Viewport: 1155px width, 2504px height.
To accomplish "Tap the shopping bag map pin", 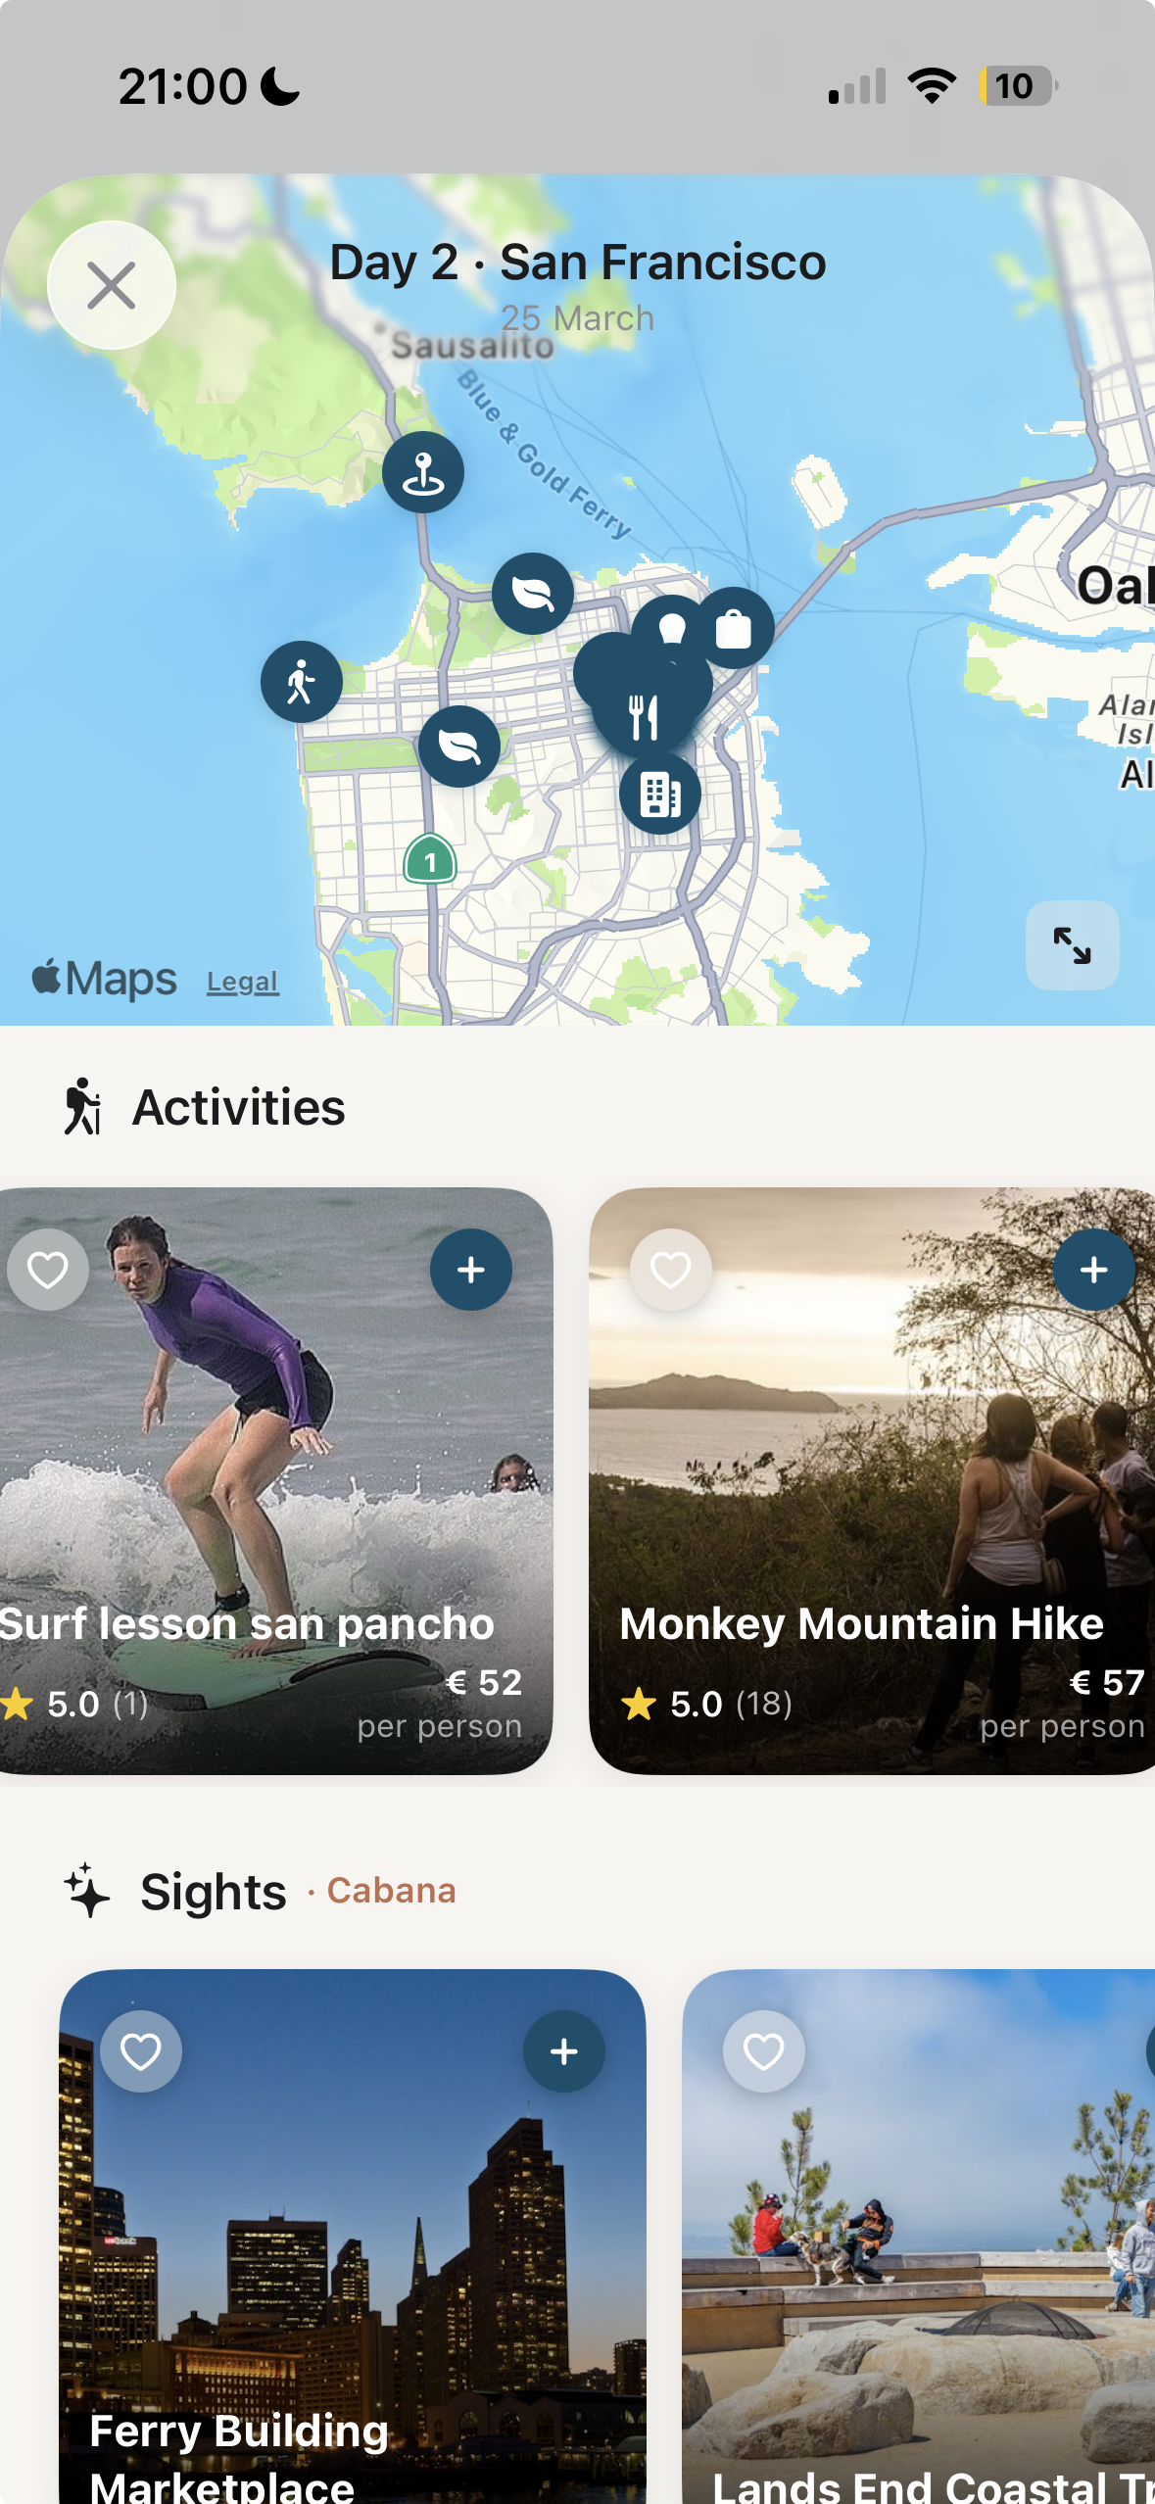I will pos(734,628).
